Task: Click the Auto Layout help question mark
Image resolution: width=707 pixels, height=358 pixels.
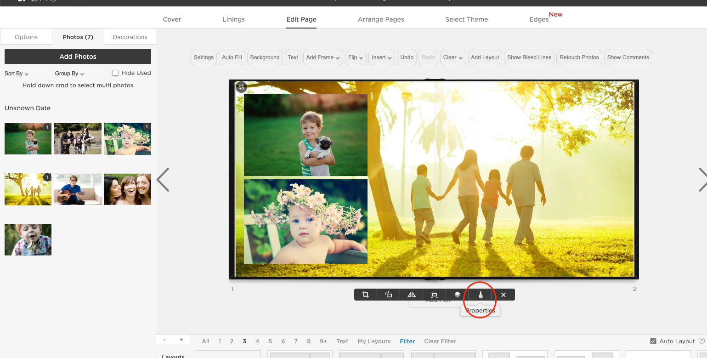Action: tap(701, 341)
